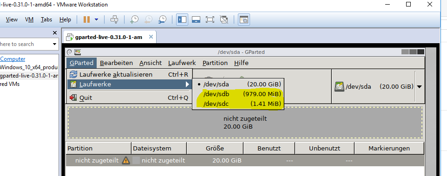This screenshot has height=176, width=447.
Task: Select the gparted-live VM in library
Action: tap(29, 76)
